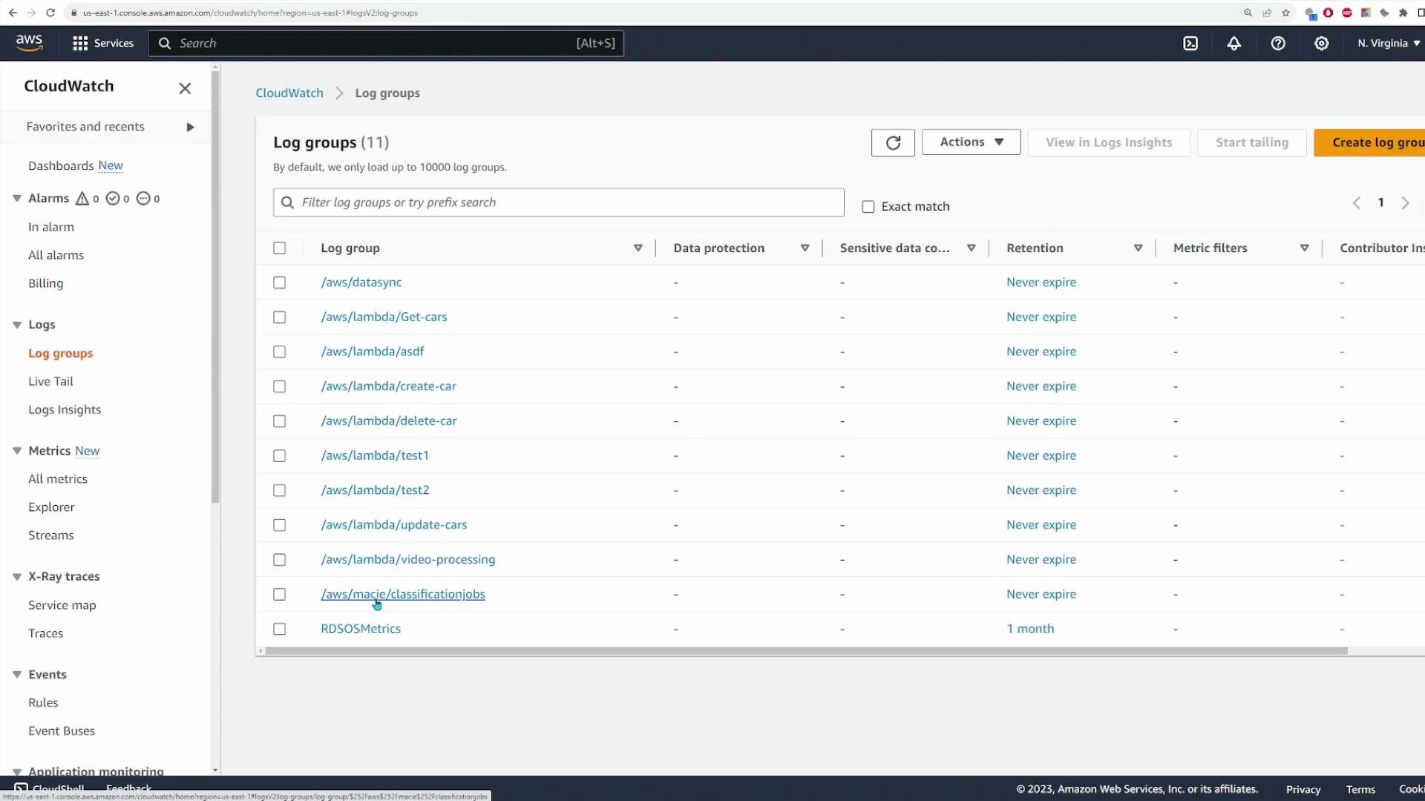Open the Help question mark icon

coord(1278,43)
